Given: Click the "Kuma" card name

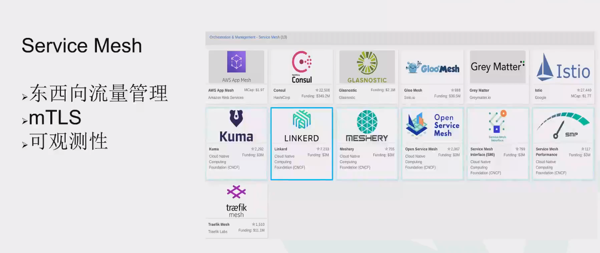Looking at the screenshot, I should pyautogui.click(x=214, y=149).
